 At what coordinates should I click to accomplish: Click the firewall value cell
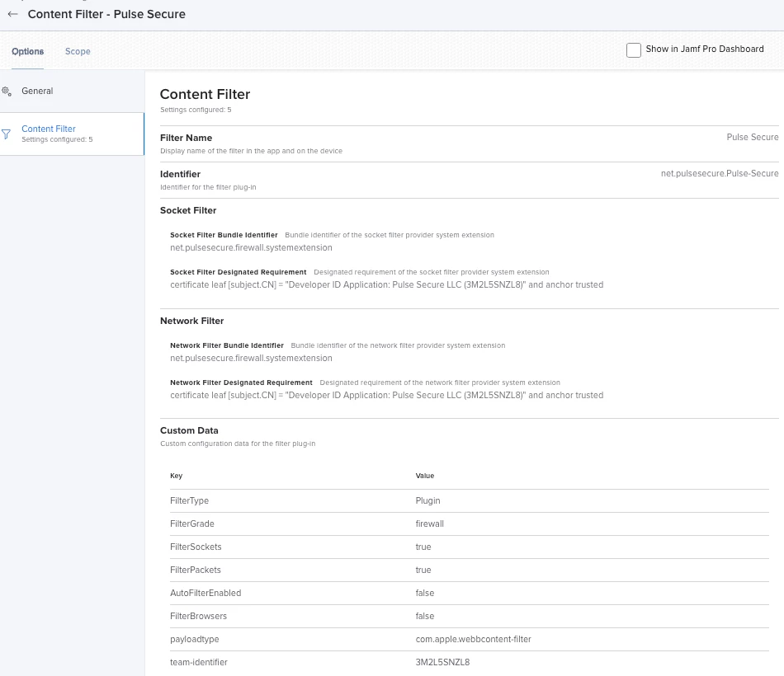(429, 523)
